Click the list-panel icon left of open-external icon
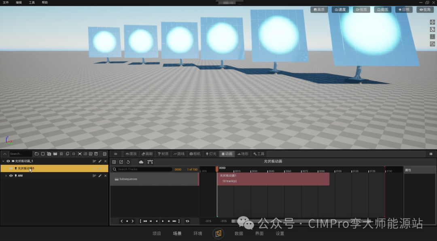Image resolution: width=437 pixels, height=241 pixels. pyautogui.click(x=114, y=162)
